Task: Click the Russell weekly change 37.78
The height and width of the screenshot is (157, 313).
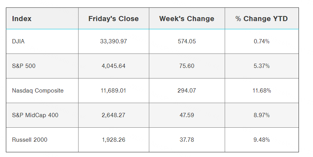Action: pyautogui.click(x=186, y=139)
